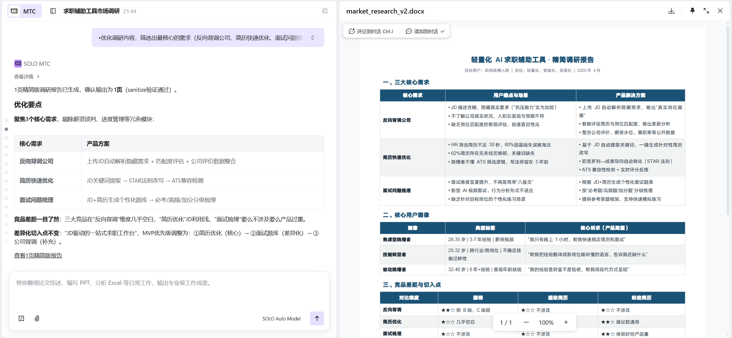Click the MTC mode button
732x338 pixels.
click(x=24, y=11)
